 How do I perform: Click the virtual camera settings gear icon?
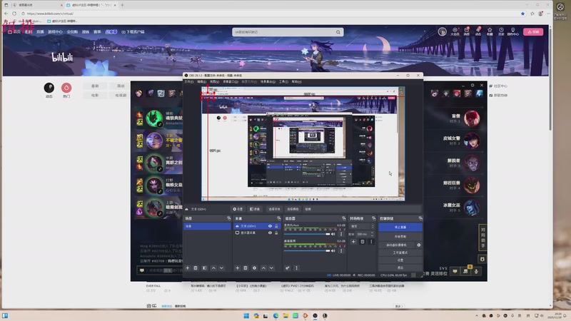[419, 245]
